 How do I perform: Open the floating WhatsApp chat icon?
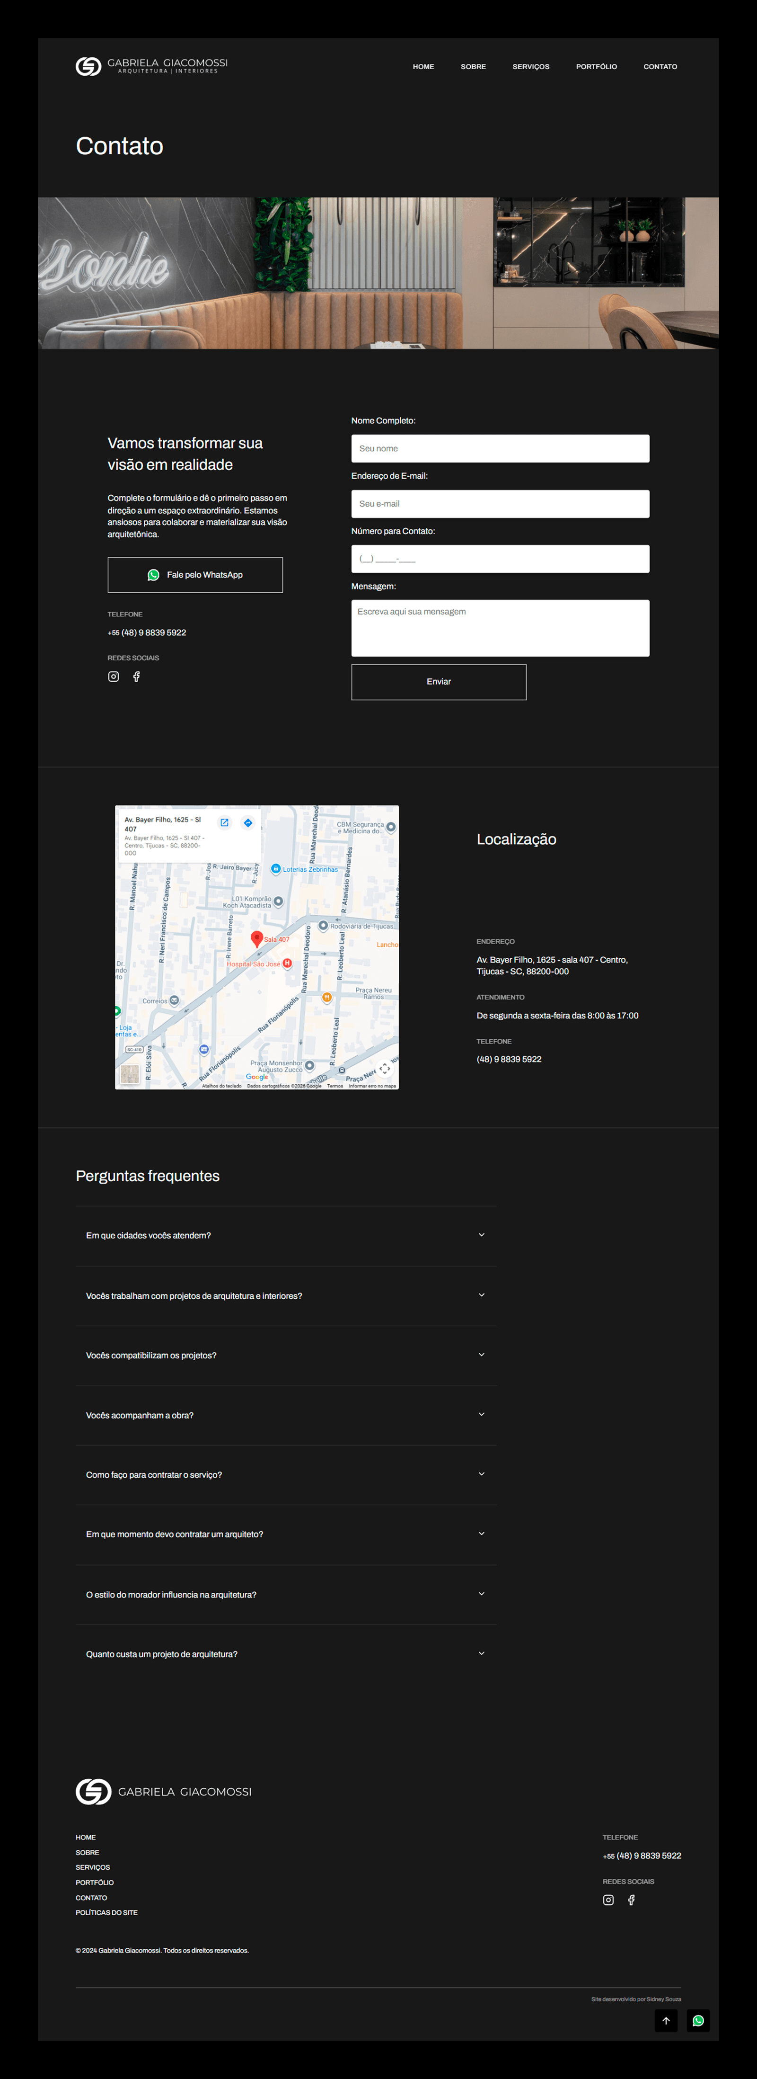tap(698, 2021)
